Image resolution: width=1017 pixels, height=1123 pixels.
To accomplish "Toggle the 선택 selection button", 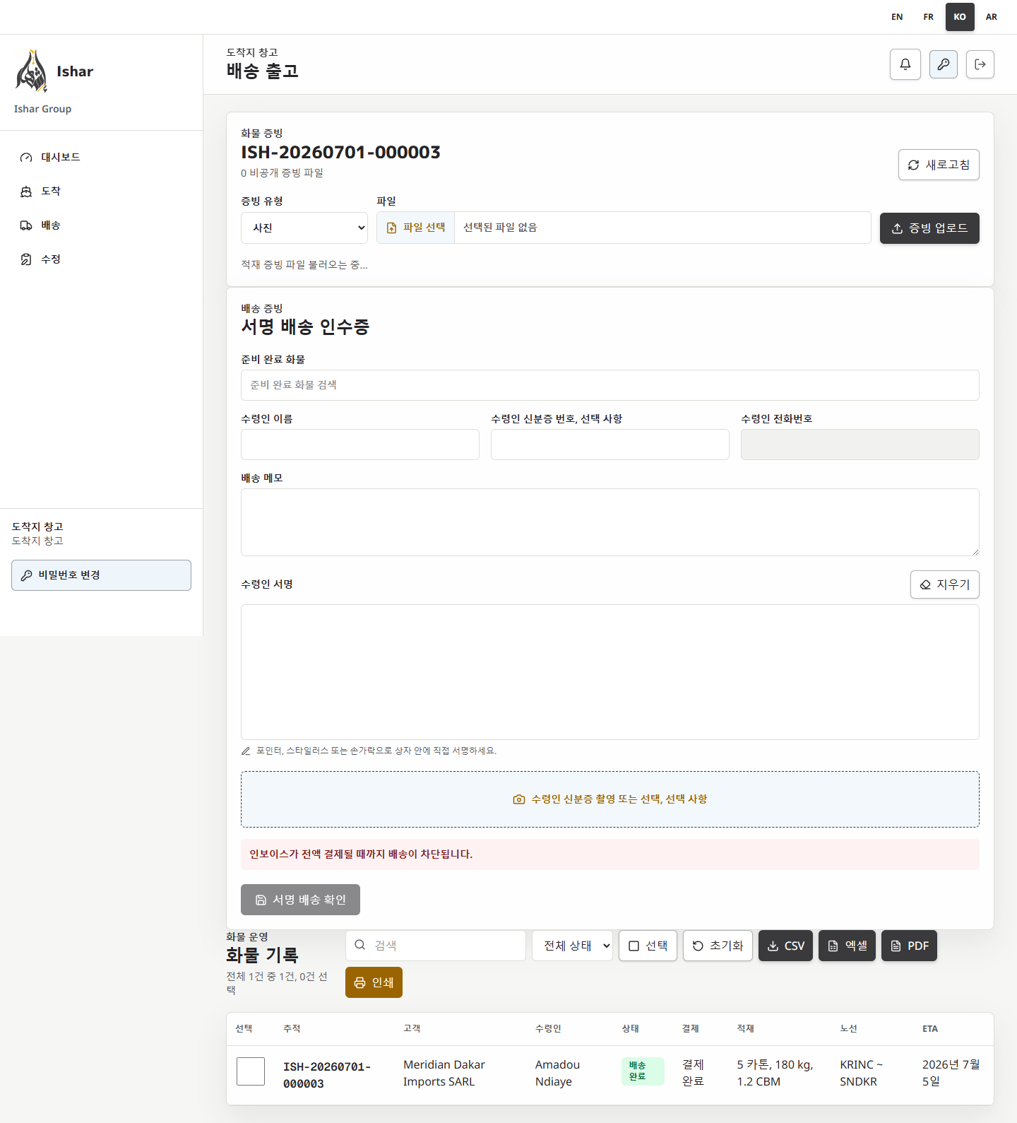I will point(648,946).
